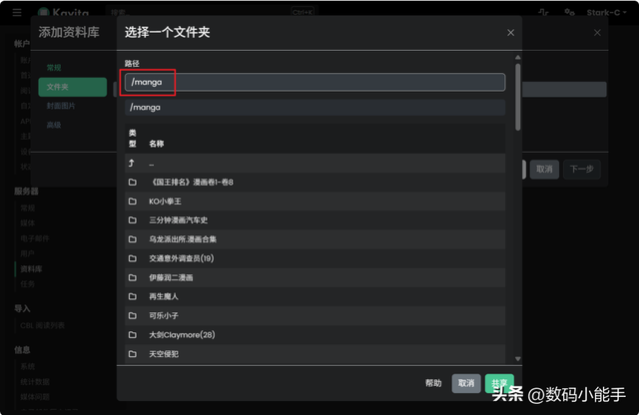This screenshot has height=415, width=639.
Task: Click the parent directory up-arrow icon
Action: coord(131,164)
